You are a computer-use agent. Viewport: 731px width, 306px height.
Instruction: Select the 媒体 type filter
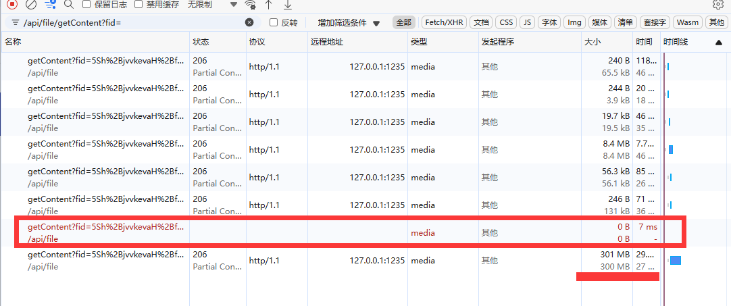[600, 22]
